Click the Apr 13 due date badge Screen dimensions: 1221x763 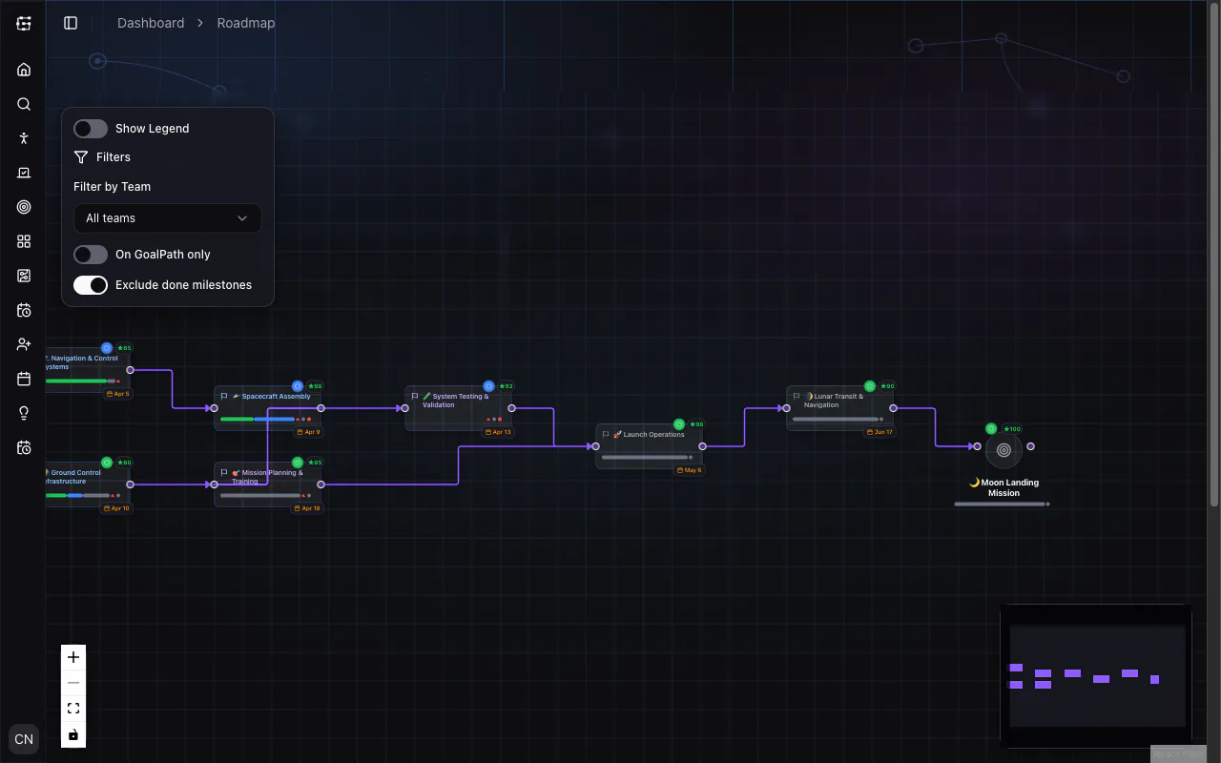click(497, 432)
